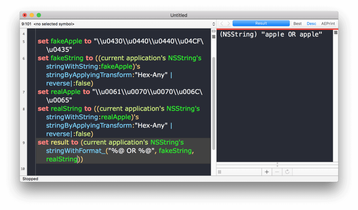This screenshot has height=210, width=358.
Task: Click the back navigation arrow in result pane
Action: pos(221,24)
